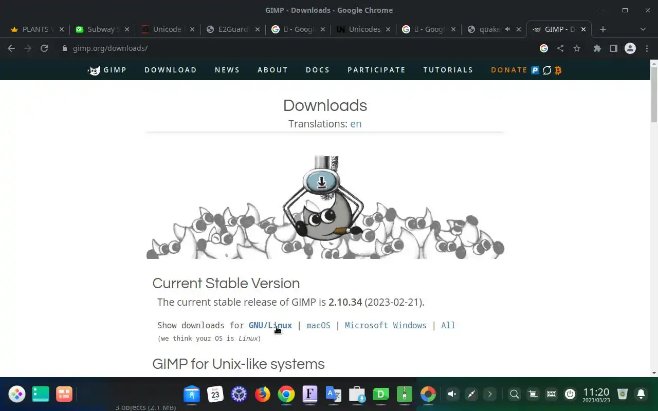The height and width of the screenshot is (411, 658).
Task: Show All downloads link
Action: (448, 325)
